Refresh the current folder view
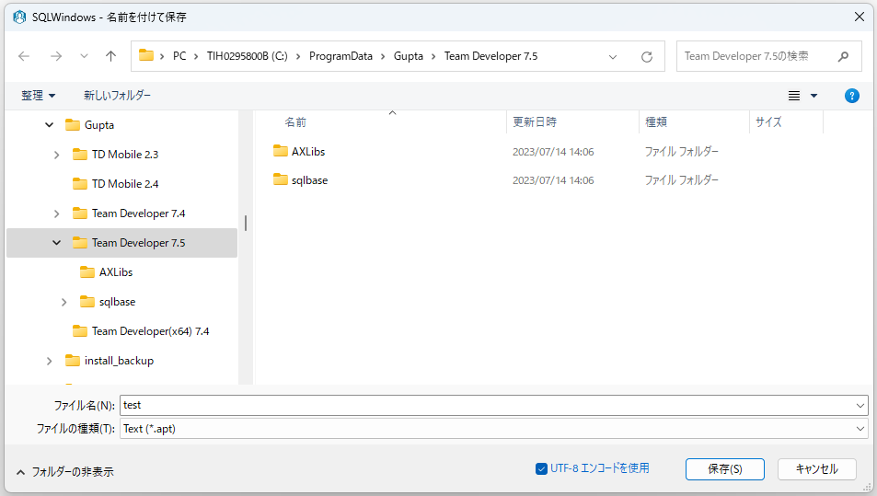The image size is (877, 496). coord(647,56)
